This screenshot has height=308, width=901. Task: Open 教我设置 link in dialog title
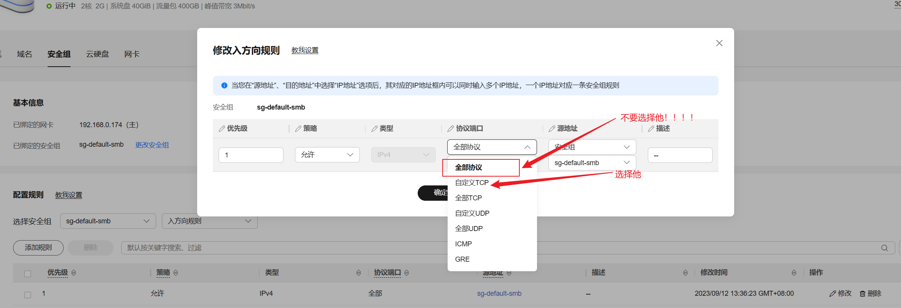click(x=305, y=50)
